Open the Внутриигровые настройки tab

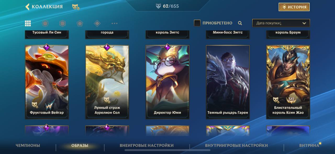click(x=236, y=145)
